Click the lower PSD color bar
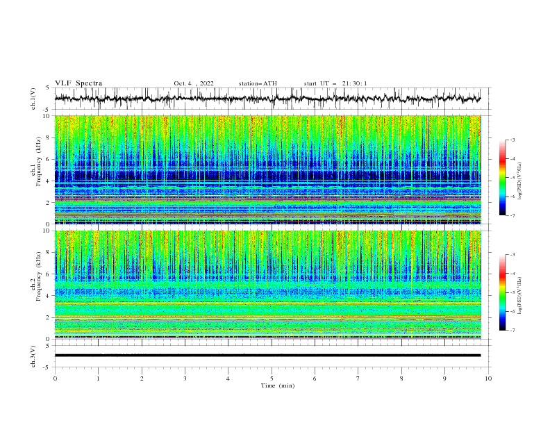 coord(502,292)
